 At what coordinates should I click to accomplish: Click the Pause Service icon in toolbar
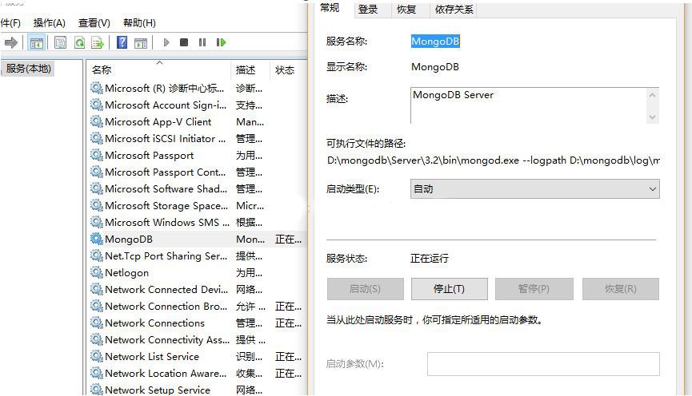pyautogui.click(x=202, y=42)
